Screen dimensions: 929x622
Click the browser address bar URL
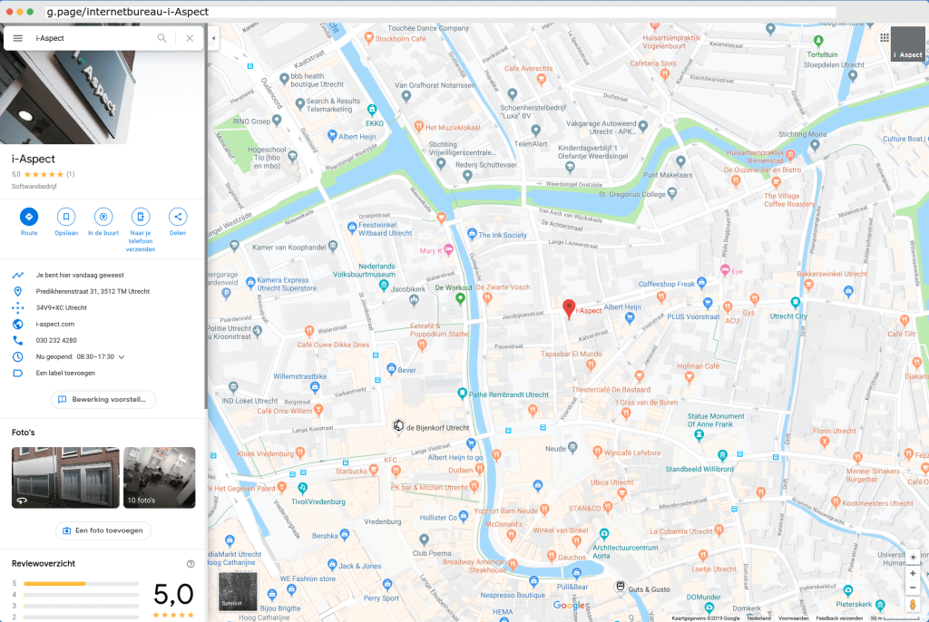(442, 12)
